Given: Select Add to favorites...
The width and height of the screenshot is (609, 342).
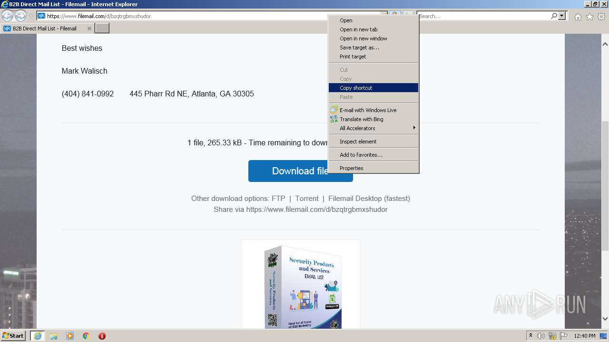Looking at the screenshot, I should point(373,155).
